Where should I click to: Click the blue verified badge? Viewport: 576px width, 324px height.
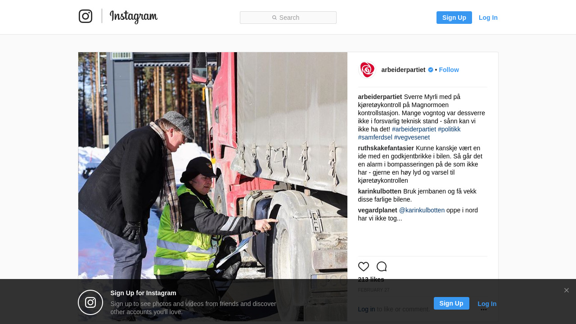431,70
